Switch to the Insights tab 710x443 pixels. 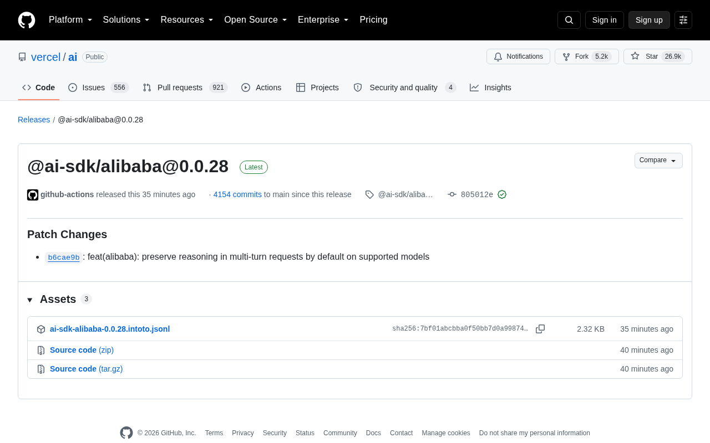pos(490,87)
